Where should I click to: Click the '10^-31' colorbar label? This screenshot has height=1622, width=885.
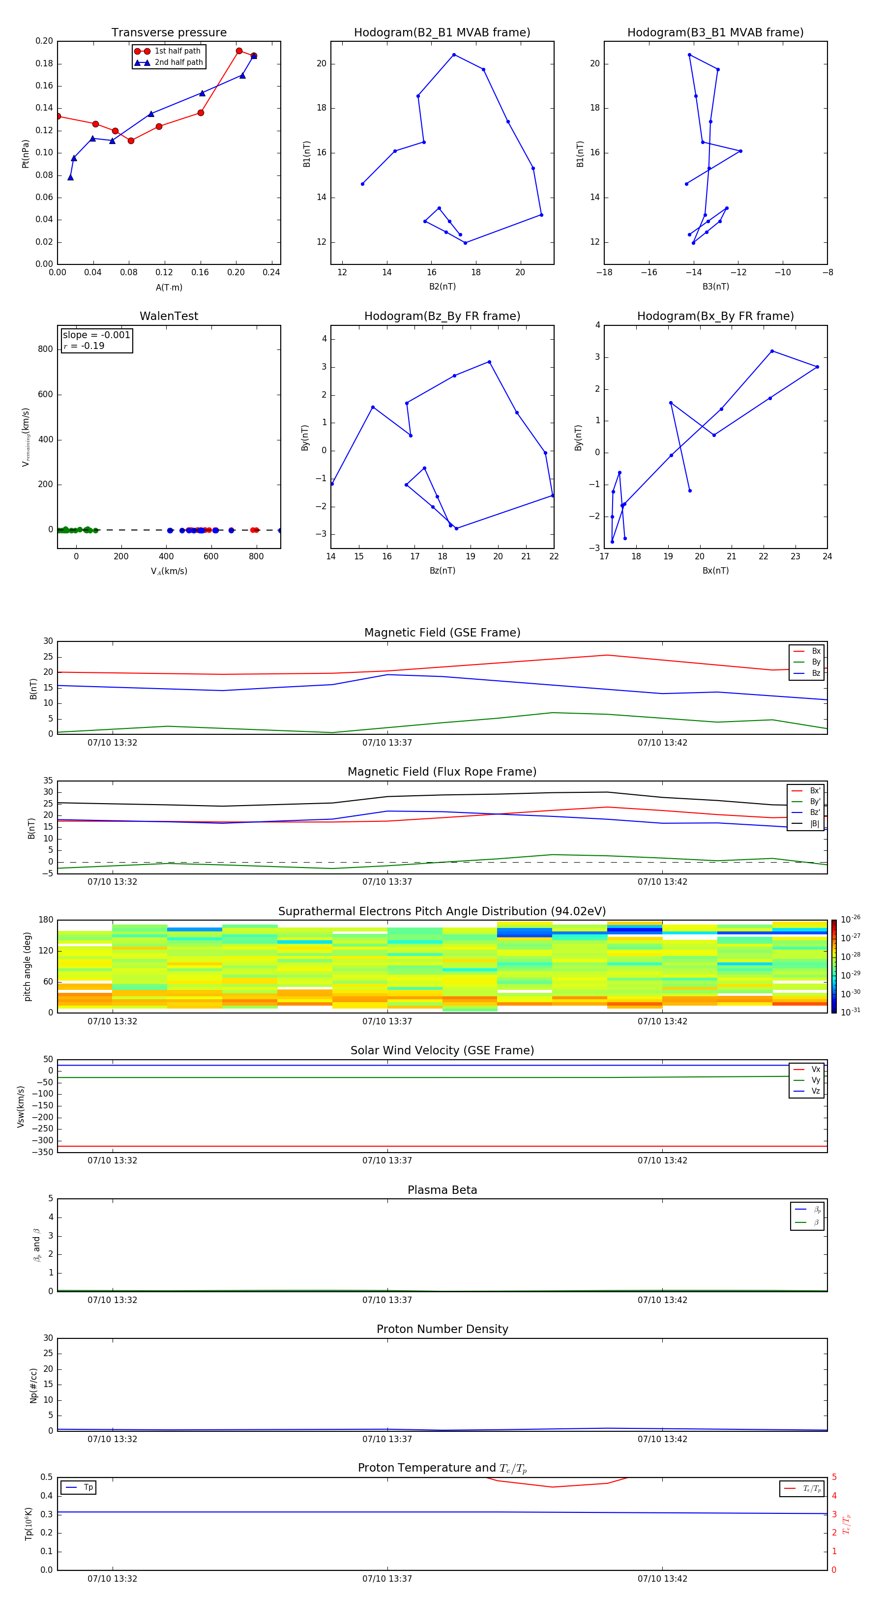point(851,1012)
